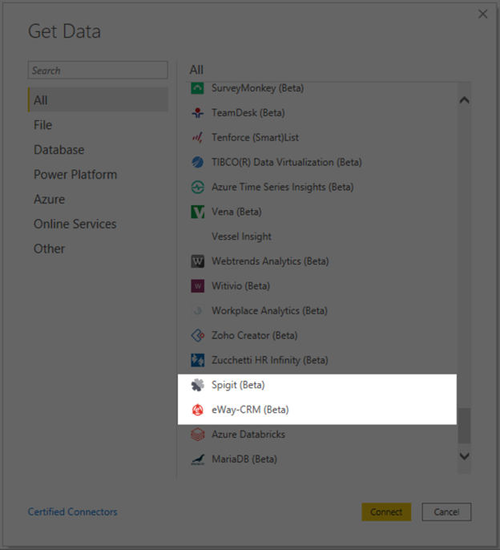This screenshot has width=500, height=550.
Task: Click the scroll down arrow
Action: [464, 456]
